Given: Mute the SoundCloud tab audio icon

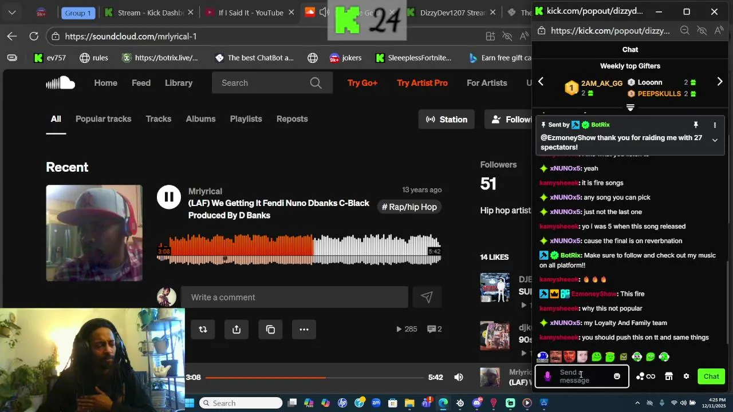Looking at the screenshot, I should (x=324, y=13).
